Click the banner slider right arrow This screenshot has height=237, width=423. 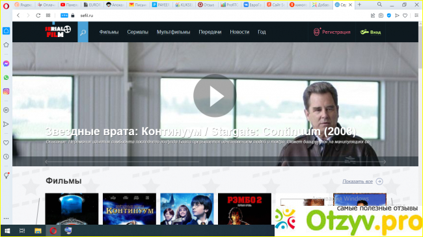coord(383,162)
